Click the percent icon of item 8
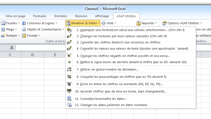 point(69,77)
